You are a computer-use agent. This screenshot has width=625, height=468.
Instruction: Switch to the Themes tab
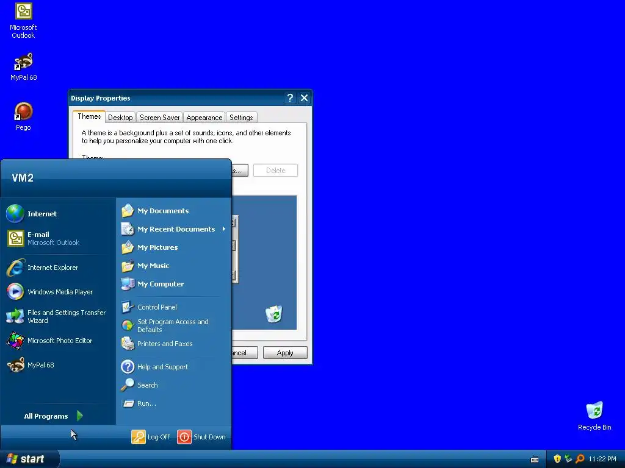click(89, 116)
